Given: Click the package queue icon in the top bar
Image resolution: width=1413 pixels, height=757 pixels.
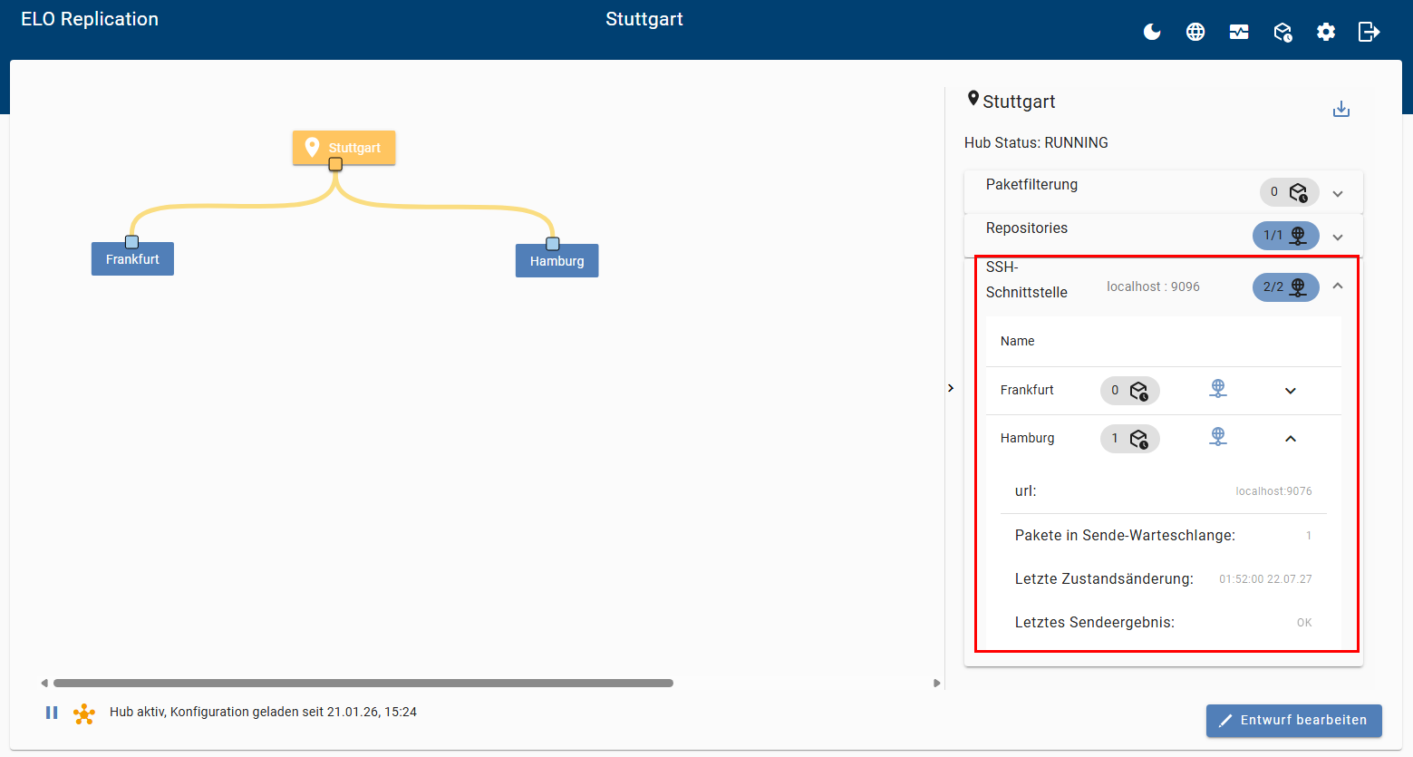Looking at the screenshot, I should (x=1282, y=31).
